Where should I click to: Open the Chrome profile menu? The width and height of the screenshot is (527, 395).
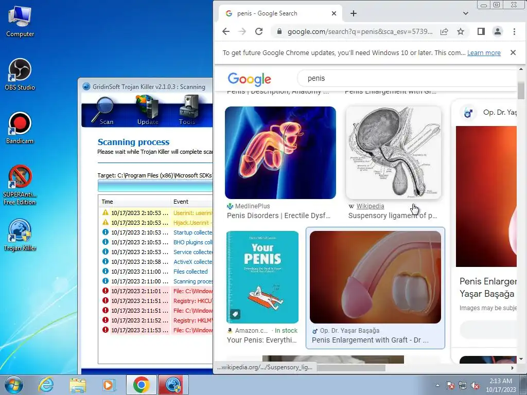click(x=498, y=31)
